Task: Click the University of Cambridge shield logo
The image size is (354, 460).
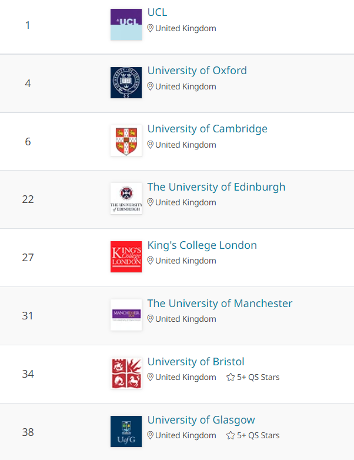Action: click(126, 141)
